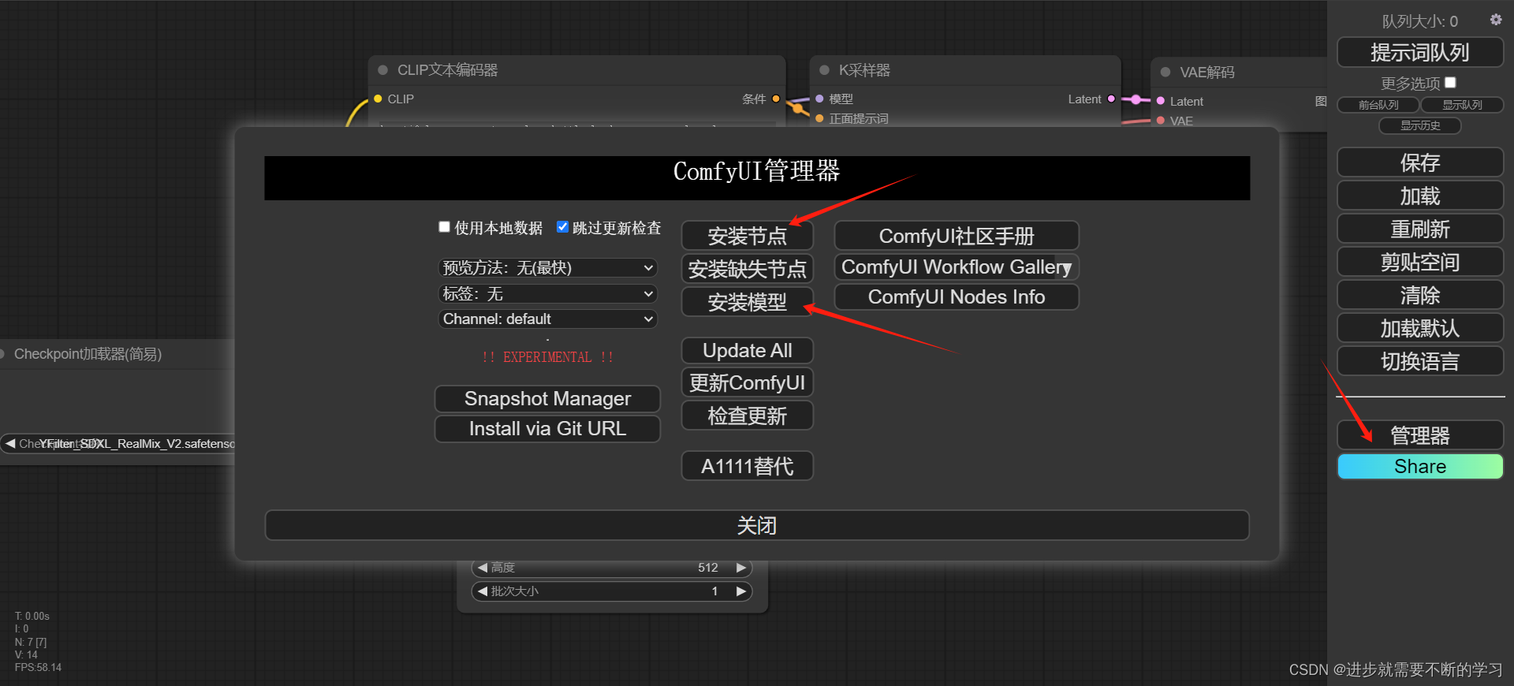Increase 高度 with the right arrow
Image resolution: width=1514 pixels, height=686 pixels.
click(x=741, y=568)
